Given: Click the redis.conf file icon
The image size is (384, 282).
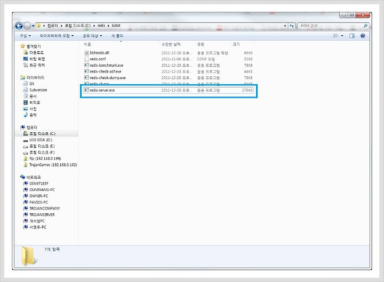Looking at the screenshot, I should click(x=86, y=59).
